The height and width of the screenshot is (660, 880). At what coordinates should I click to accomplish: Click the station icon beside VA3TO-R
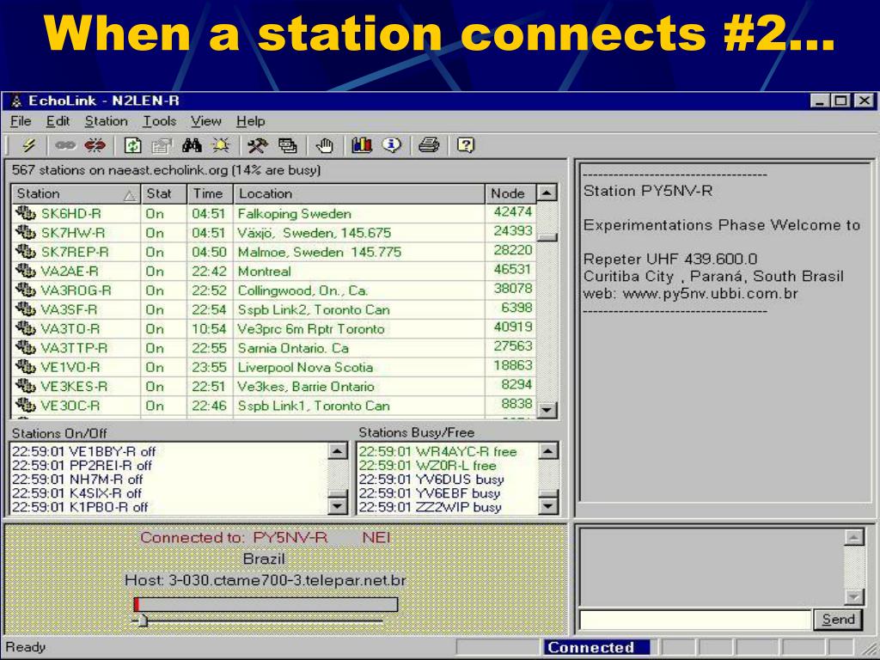(25, 329)
